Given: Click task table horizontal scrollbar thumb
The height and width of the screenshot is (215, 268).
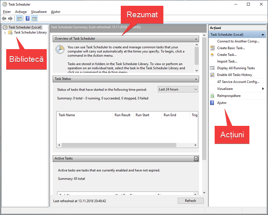Looking at the screenshot, I should pyautogui.click(x=119, y=145).
